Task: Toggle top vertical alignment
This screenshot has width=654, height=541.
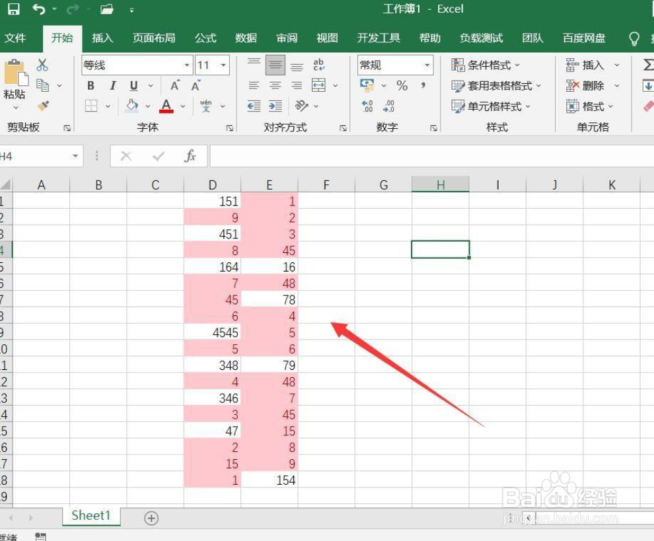Action: pyautogui.click(x=254, y=63)
